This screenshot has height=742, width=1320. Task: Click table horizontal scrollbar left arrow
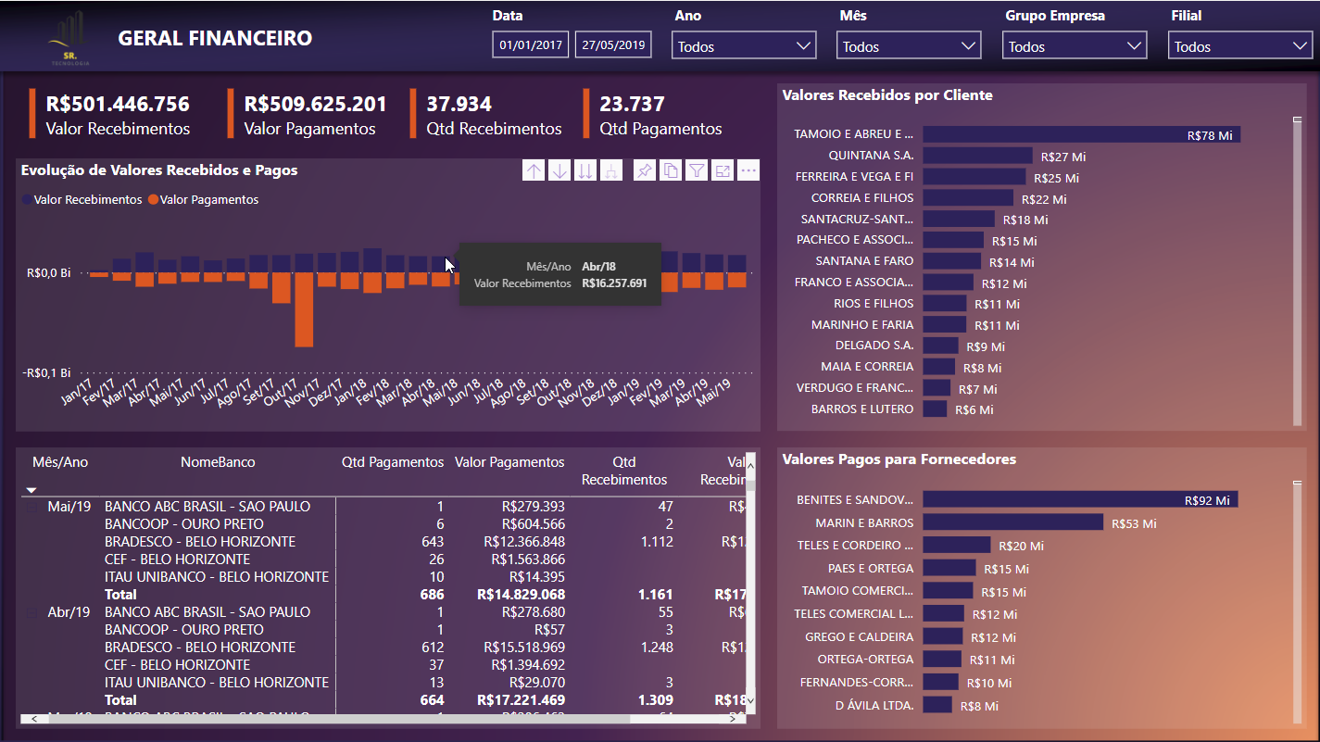[x=33, y=719]
